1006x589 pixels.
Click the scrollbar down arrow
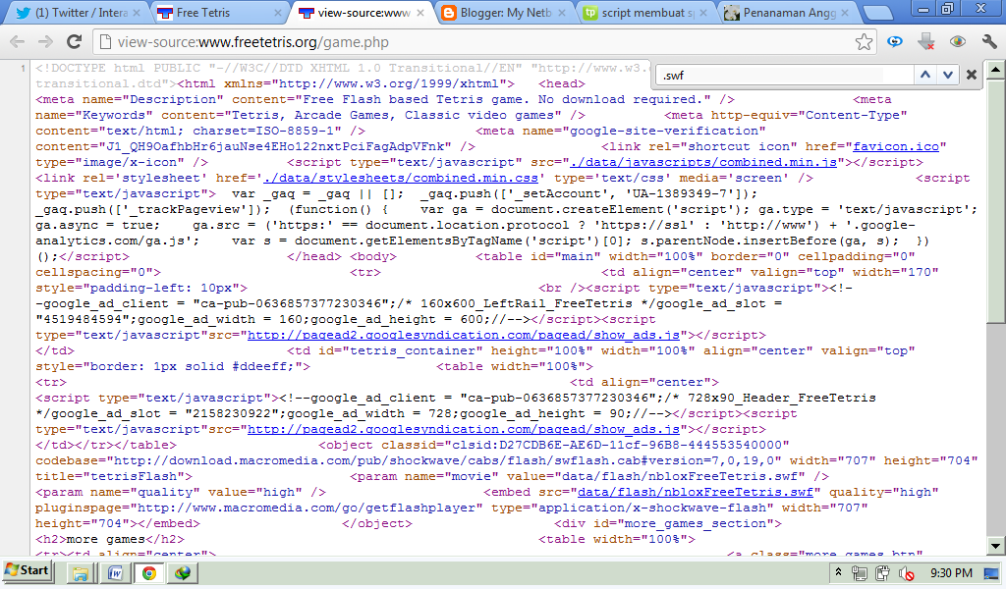(995, 547)
